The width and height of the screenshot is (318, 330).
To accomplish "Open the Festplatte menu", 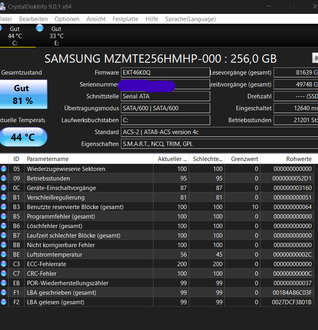I will pyautogui.click(x=125, y=19).
